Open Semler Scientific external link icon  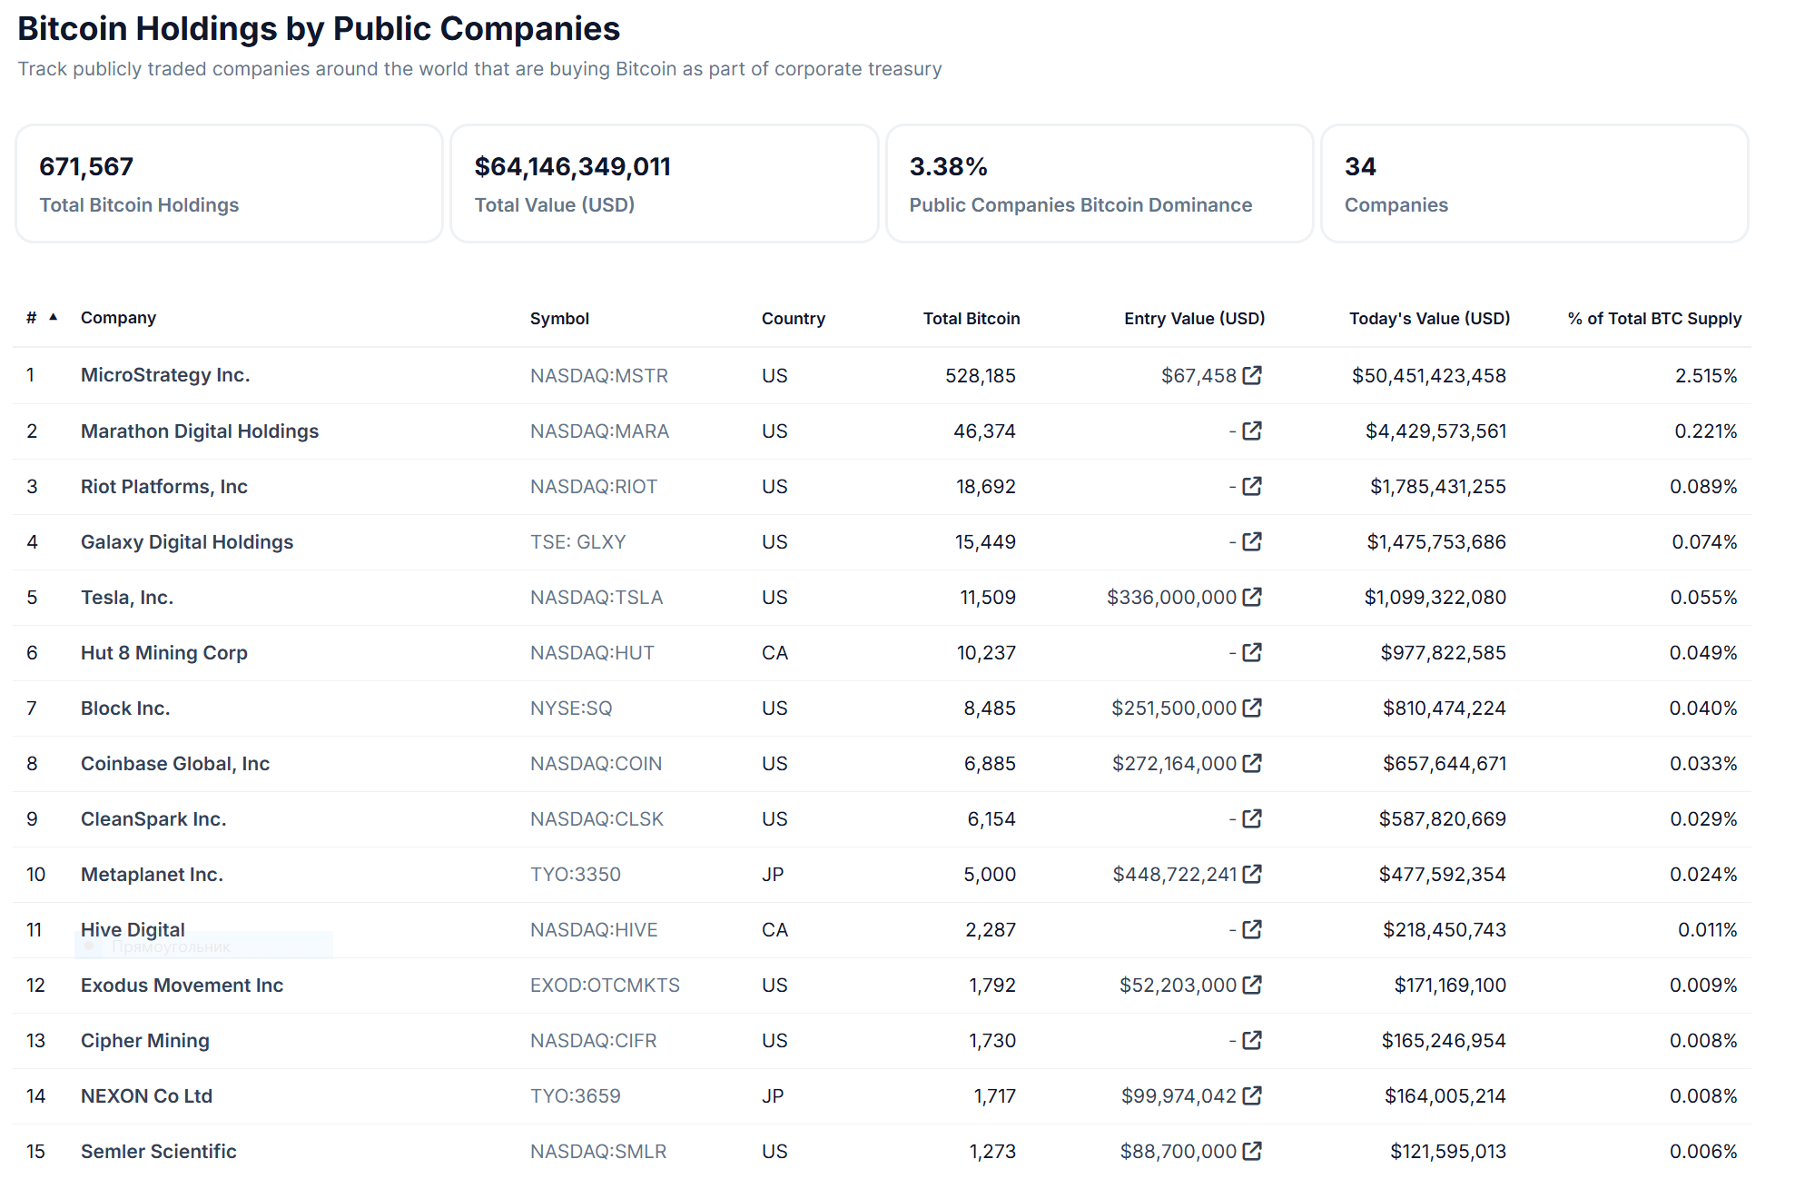(x=1252, y=1151)
